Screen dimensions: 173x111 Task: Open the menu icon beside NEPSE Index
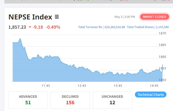pos(57,17)
